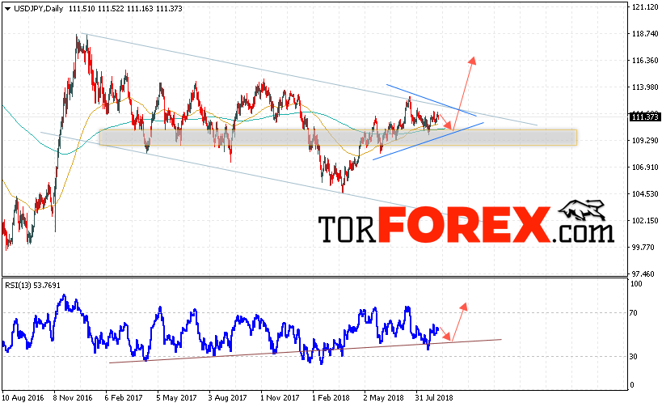
Task: Click the USDJPY,Daily chart title
Action: [x=39, y=8]
